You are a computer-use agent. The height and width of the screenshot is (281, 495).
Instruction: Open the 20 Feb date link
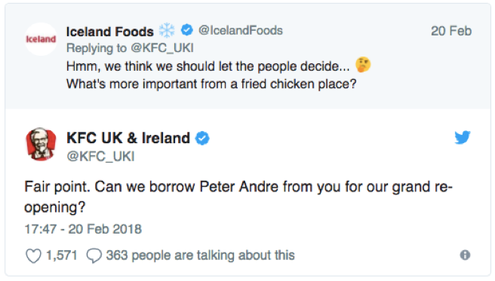click(x=451, y=31)
